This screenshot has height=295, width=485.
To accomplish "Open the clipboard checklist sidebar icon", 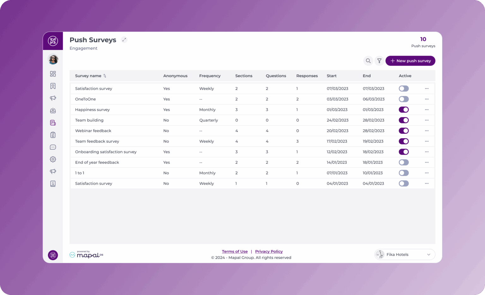I will pos(53,135).
